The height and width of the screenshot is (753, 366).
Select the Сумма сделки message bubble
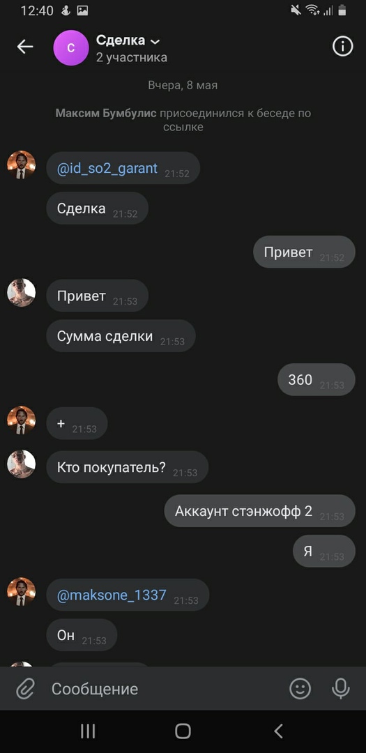(121, 336)
